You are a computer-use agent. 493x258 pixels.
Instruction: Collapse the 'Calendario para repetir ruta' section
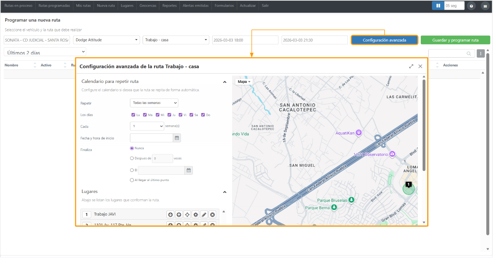[x=225, y=82]
